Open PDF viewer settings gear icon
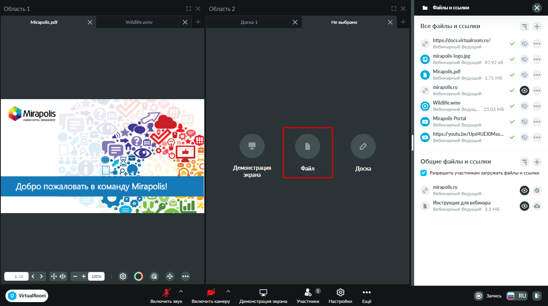Viewport: 548px width, 306px height. pyautogui.click(x=123, y=276)
